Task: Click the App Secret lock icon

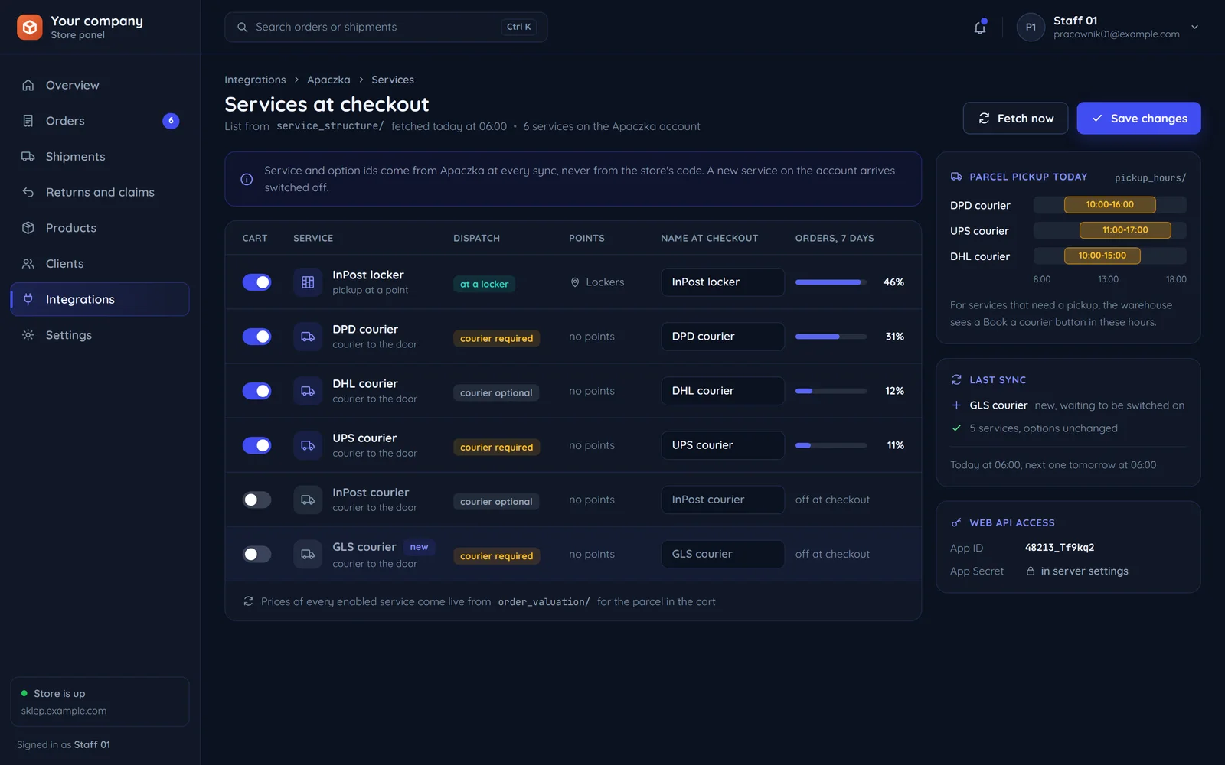Action: coord(1031,571)
